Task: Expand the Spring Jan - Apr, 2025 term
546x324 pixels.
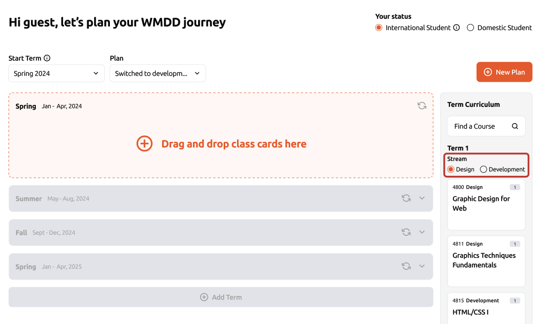Action: [422, 266]
